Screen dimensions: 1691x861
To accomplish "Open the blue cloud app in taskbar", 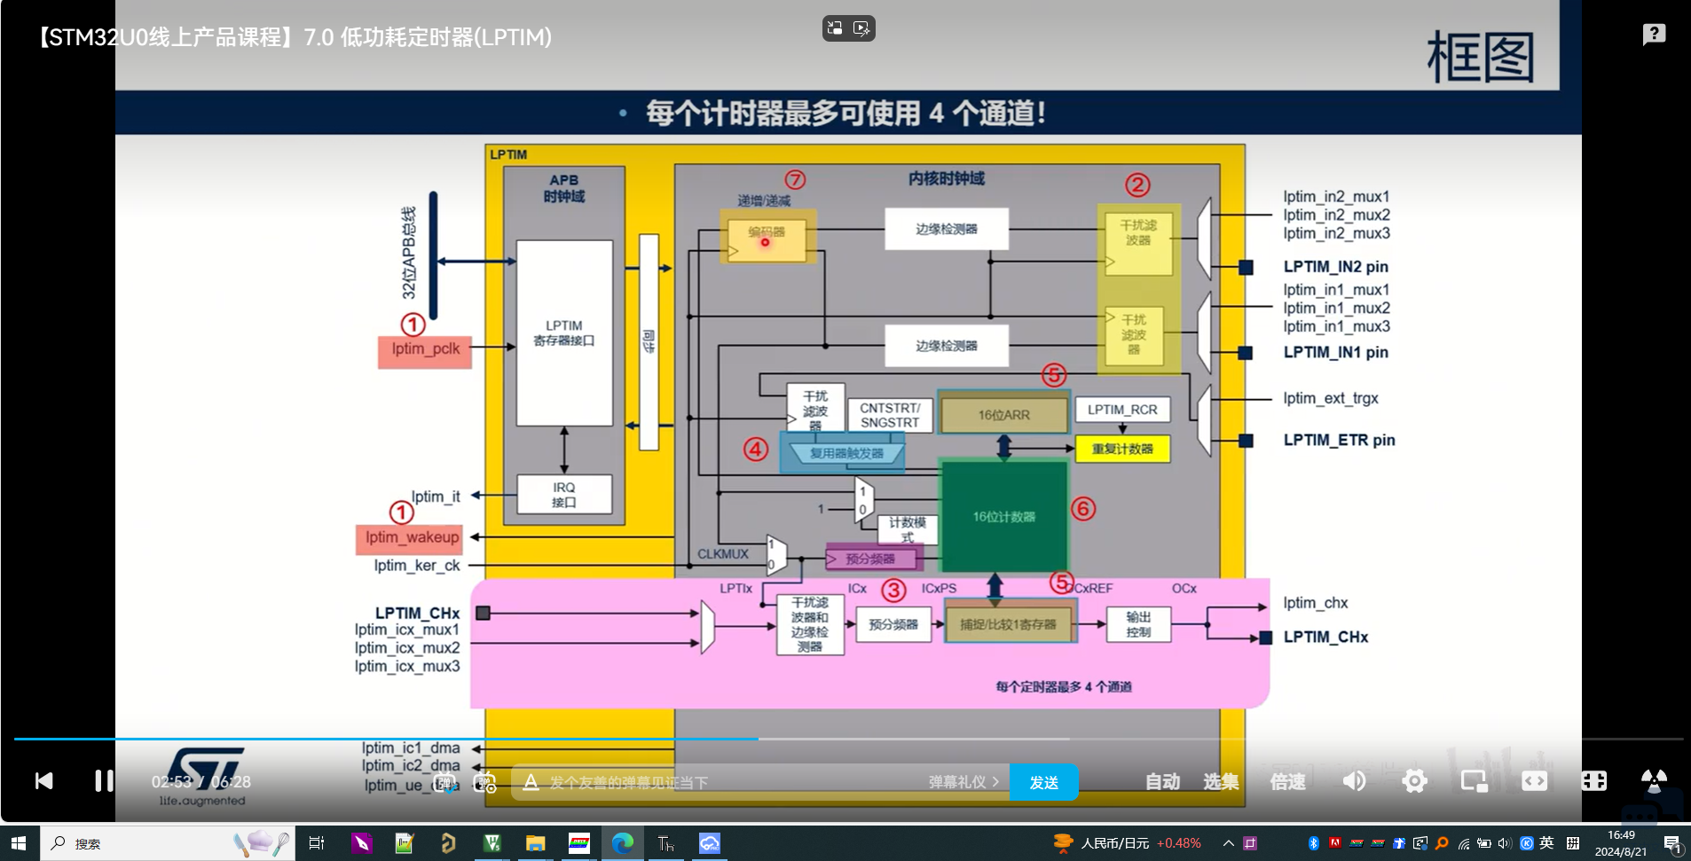I will (709, 843).
